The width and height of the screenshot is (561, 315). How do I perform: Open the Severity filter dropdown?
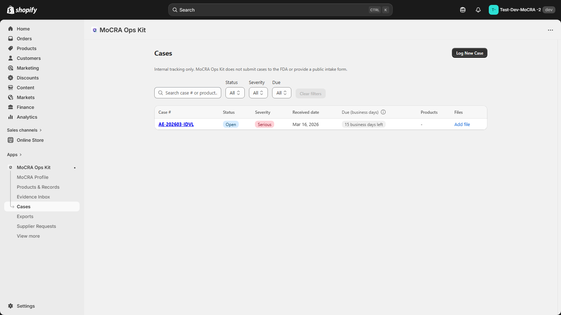click(x=258, y=93)
